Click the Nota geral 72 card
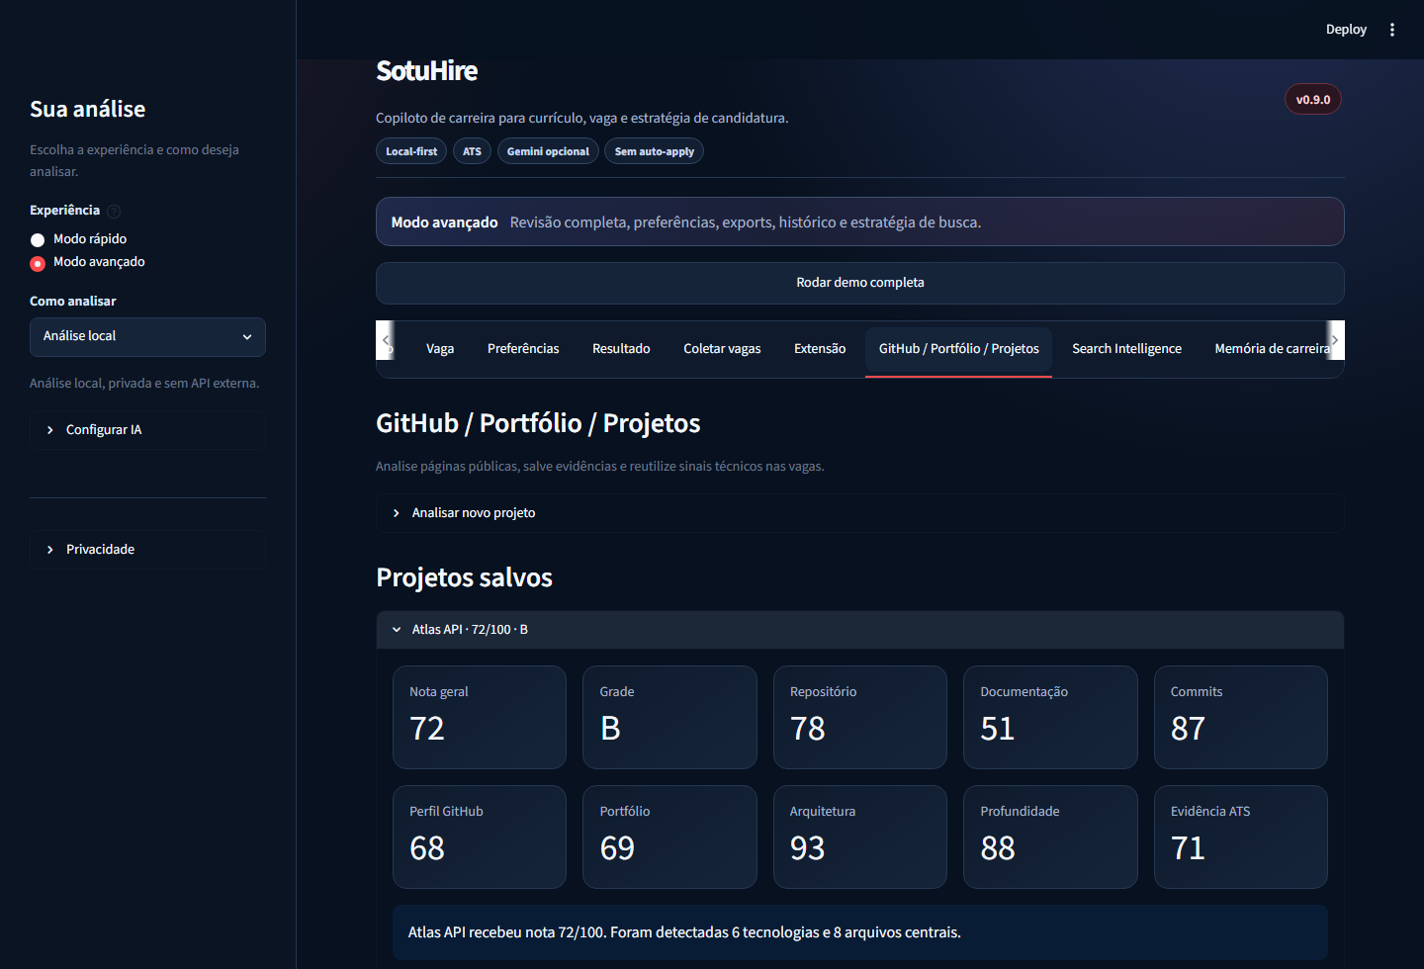1424x969 pixels. [x=480, y=717]
